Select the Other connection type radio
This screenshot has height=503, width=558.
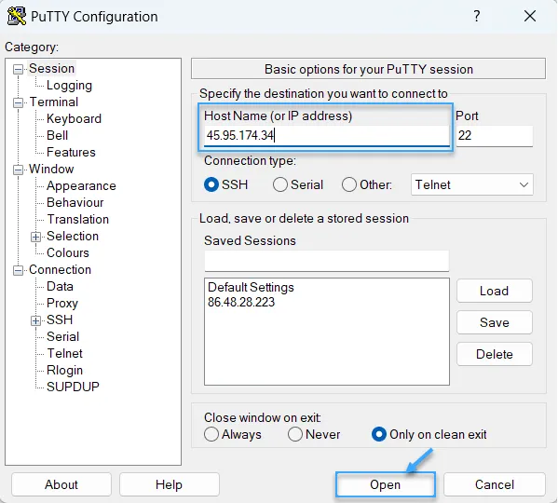pos(348,184)
